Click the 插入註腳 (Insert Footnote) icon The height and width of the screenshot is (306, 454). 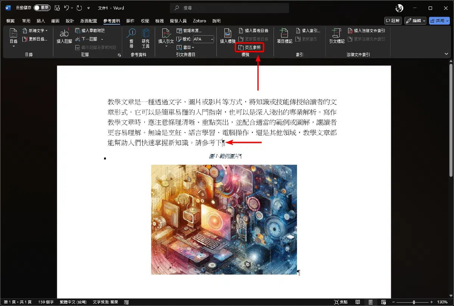(x=64, y=37)
